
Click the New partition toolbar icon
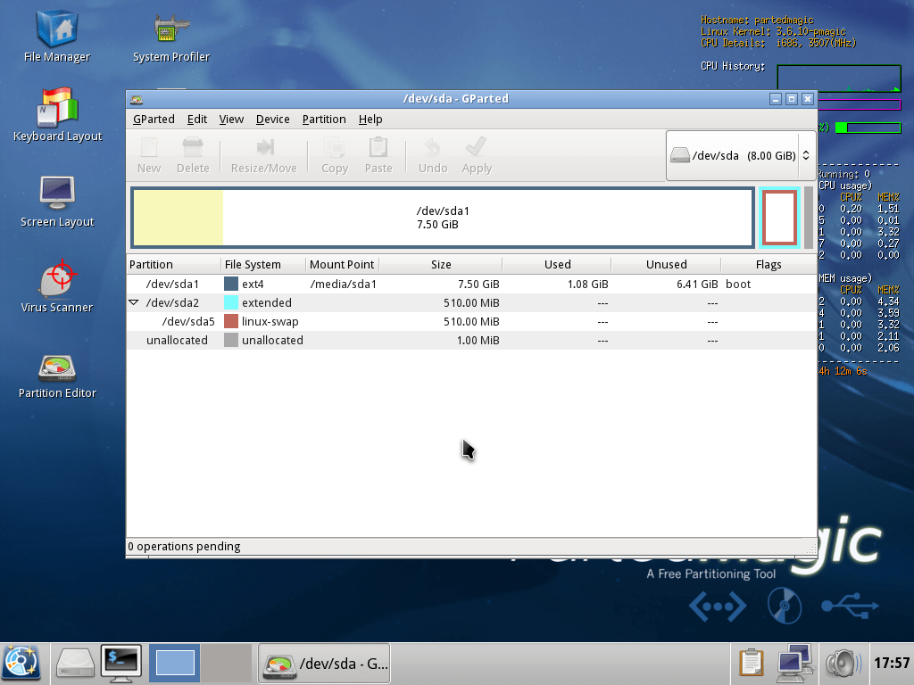pos(149,154)
